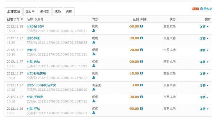Switch to the 失败 tab
Image resolution: width=212 pixels, height=117 pixels.
coord(69,11)
